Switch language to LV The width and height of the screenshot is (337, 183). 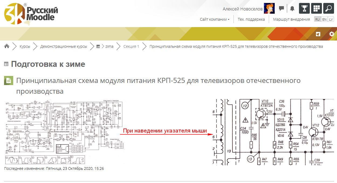pos(331,19)
